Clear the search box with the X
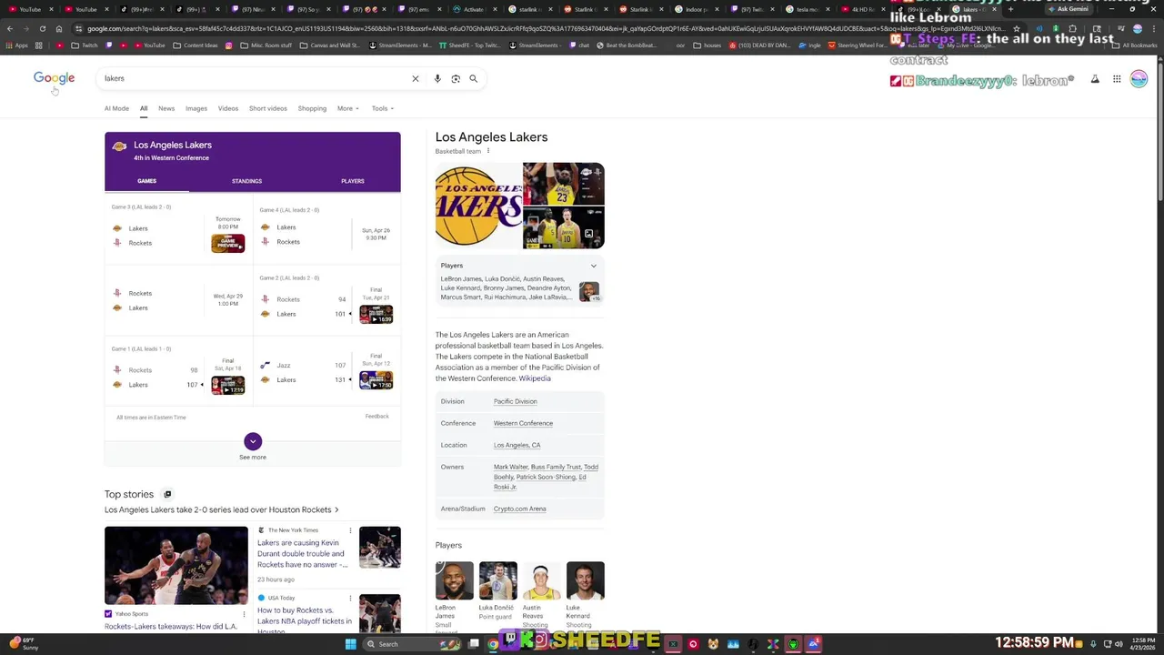The image size is (1164, 655). (416, 78)
